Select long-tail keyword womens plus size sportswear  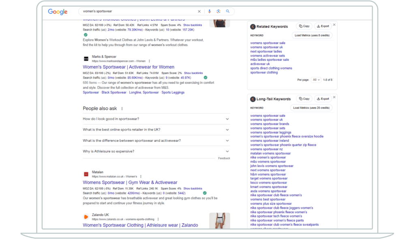point(271,203)
